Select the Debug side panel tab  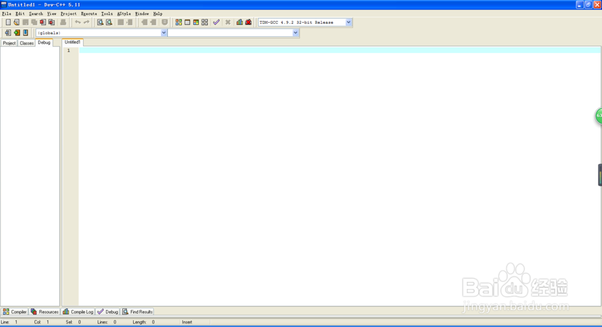44,43
